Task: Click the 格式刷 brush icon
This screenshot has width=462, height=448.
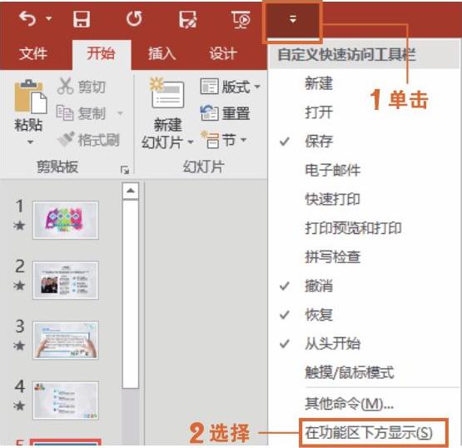Action: pyautogui.click(x=65, y=140)
